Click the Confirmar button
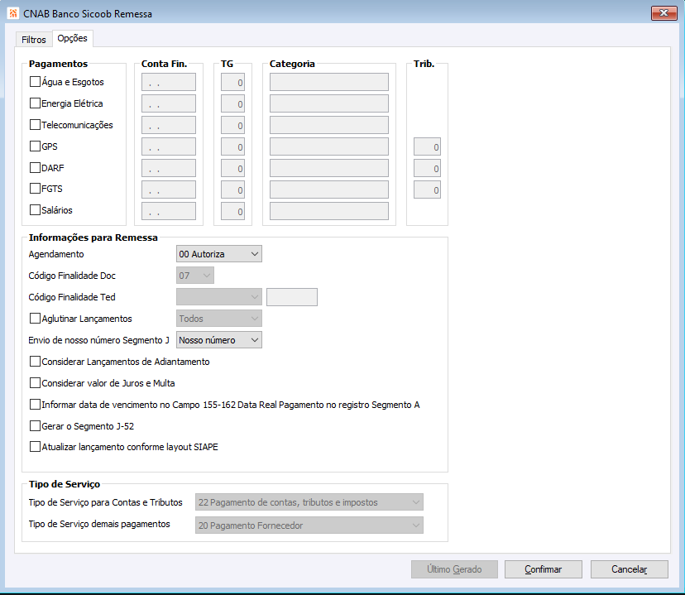Image resolution: width=685 pixels, height=595 pixels. pos(543,569)
